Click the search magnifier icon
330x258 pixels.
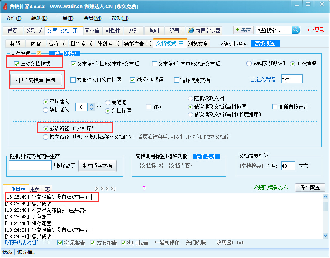pyautogui.click(x=296, y=30)
